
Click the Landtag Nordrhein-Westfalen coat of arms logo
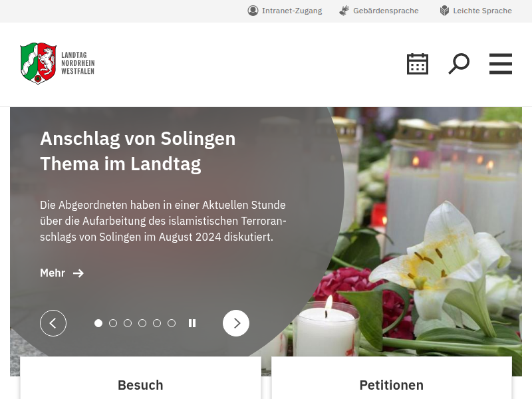(38, 63)
